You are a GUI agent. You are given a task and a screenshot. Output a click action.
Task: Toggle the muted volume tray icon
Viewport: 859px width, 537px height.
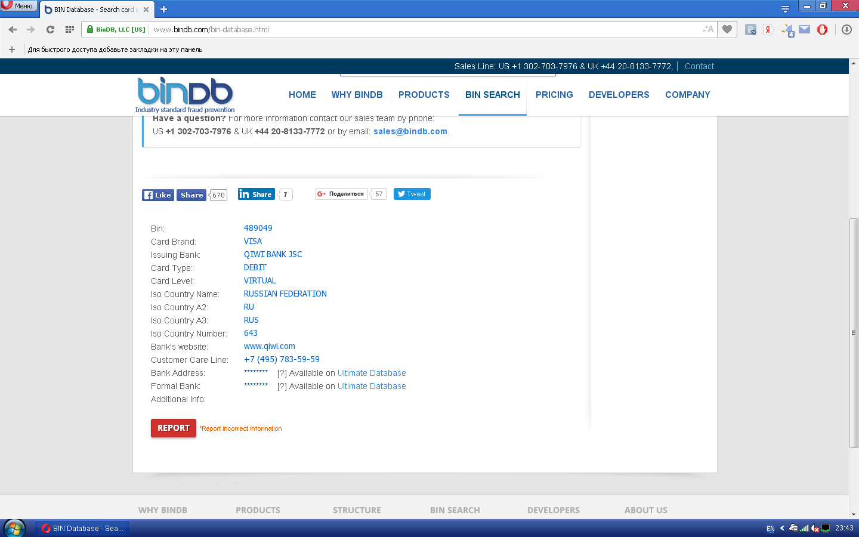click(x=815, y=528)
